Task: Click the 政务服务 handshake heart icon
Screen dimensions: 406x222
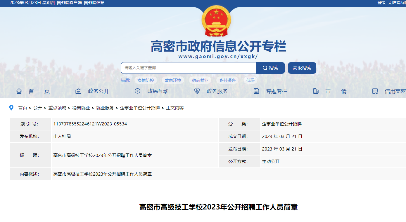Action: pos(197,91)
